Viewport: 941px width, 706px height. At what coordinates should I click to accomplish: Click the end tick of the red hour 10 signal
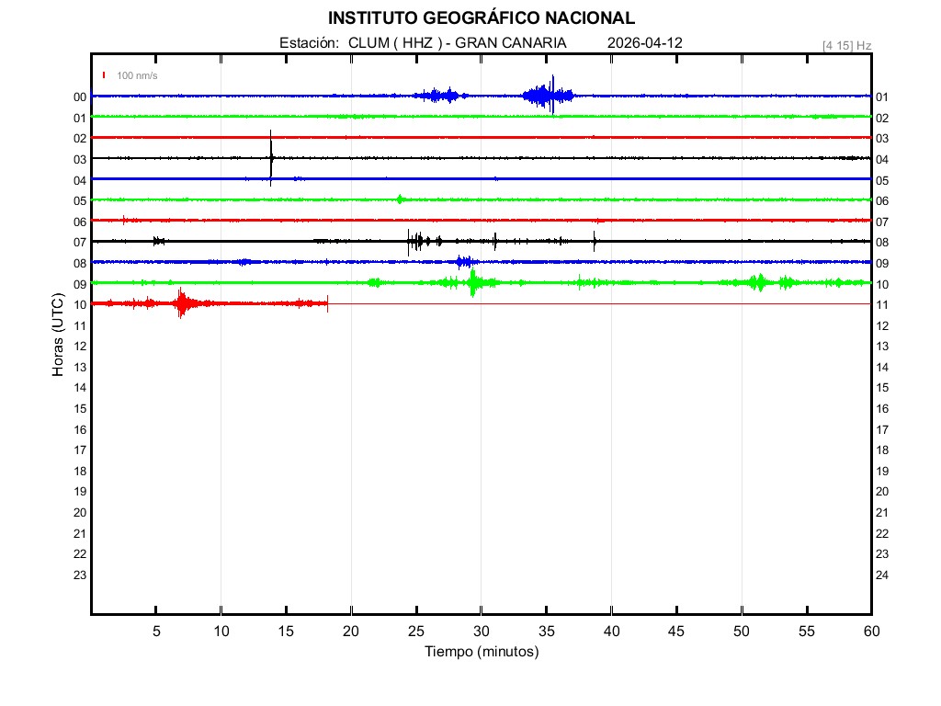pyautogui.click(x=327, y=303)
